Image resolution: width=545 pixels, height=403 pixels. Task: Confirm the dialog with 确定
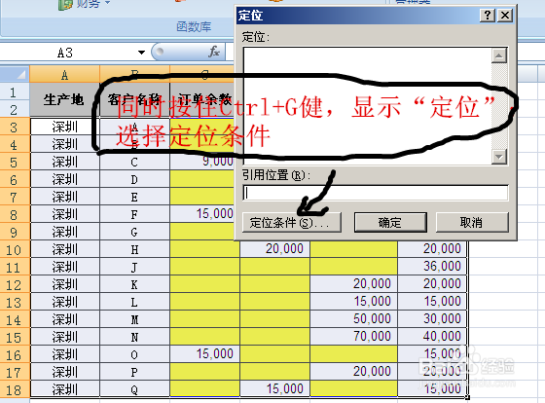tap(390, 222)
